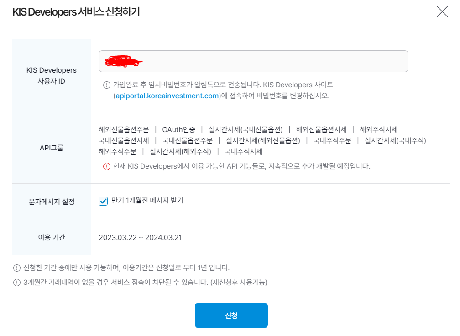Click the info icon beside 가입완료 후 notice
The width and height of the screenshot is (460, 336).
pos(106,85)
